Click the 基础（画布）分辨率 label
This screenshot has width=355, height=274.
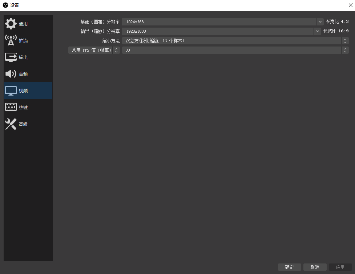[100, 22]
